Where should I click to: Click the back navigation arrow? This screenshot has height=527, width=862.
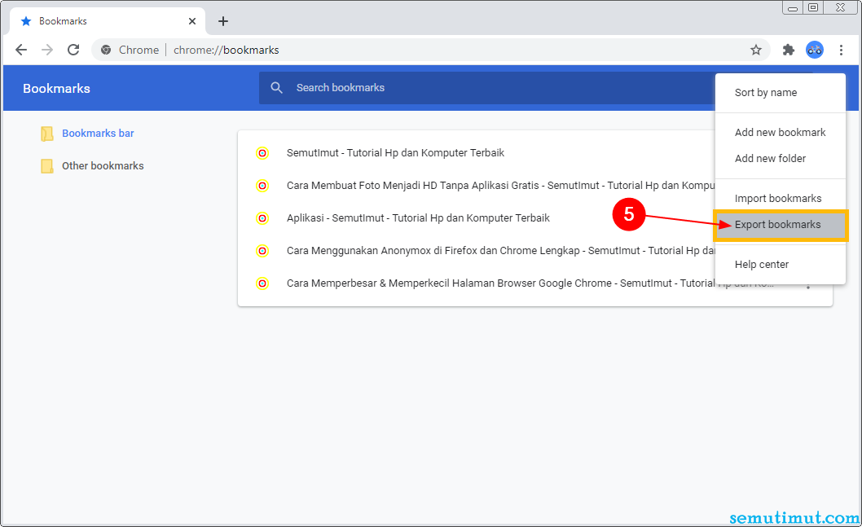click(x=21, y=50)
